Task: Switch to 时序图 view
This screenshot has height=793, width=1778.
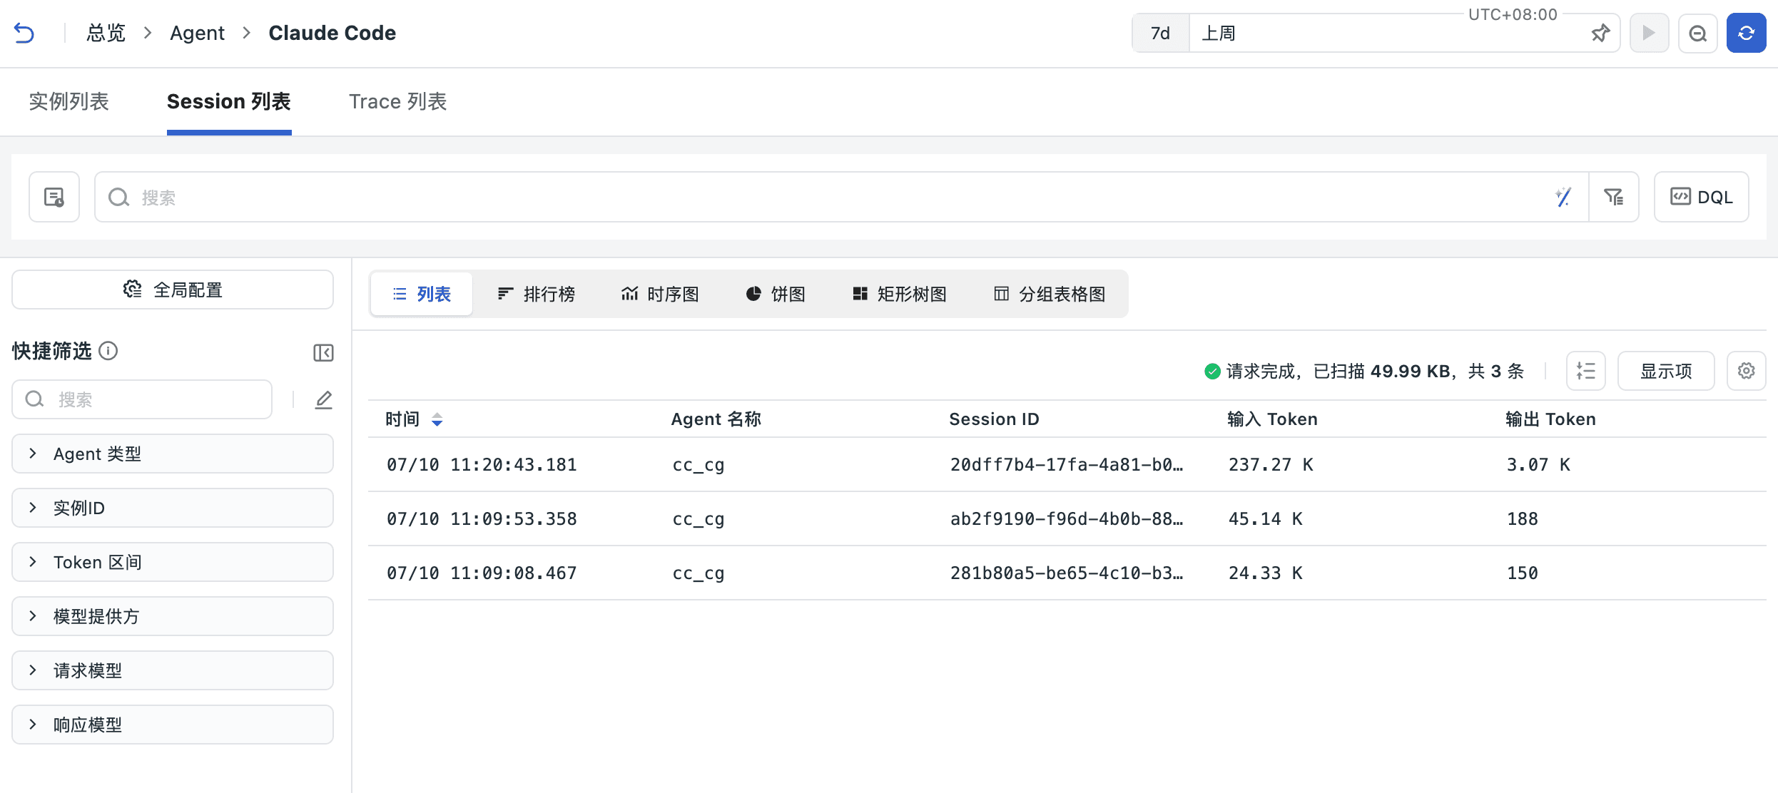Action: point(660,294)
